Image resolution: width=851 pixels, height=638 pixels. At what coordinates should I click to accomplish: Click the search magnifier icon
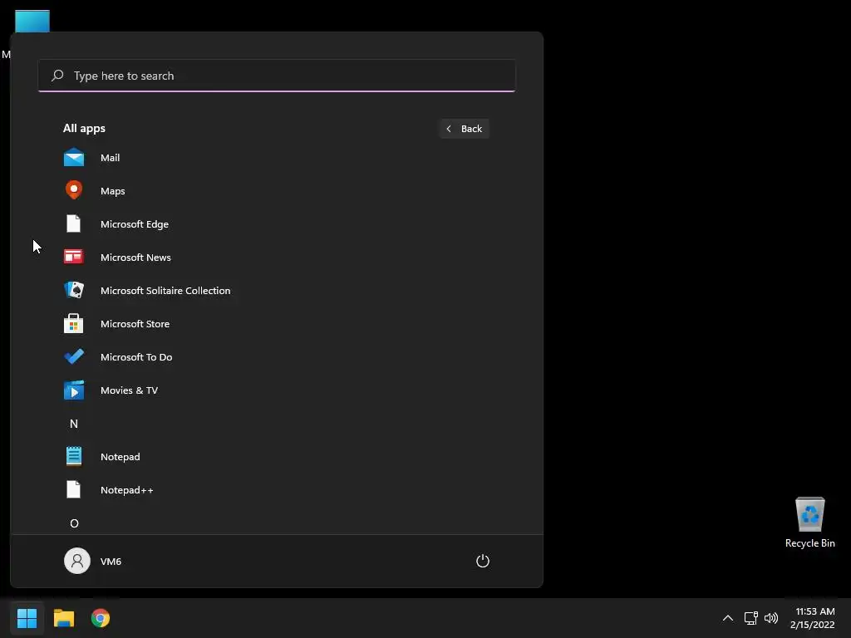[57, 76]
